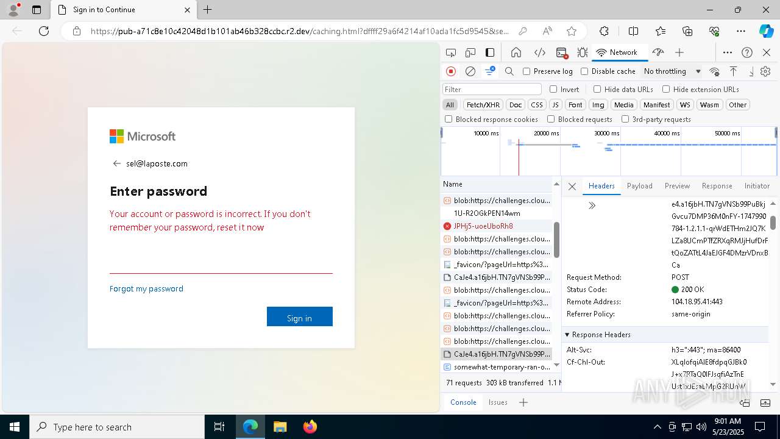This screenshot has width=780, height=439.
Task: Enable Disable cache checkbox
Action: pos(584,71)
